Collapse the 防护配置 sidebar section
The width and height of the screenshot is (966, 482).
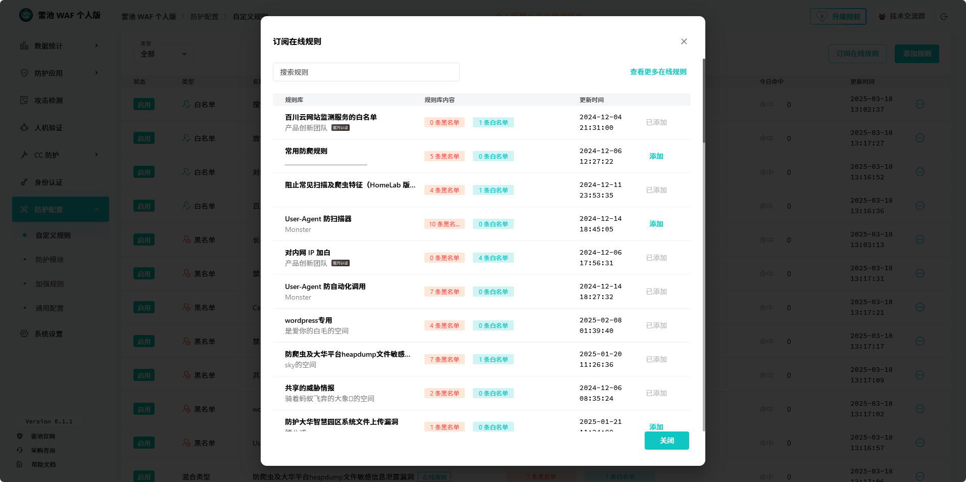coord(61,209)
